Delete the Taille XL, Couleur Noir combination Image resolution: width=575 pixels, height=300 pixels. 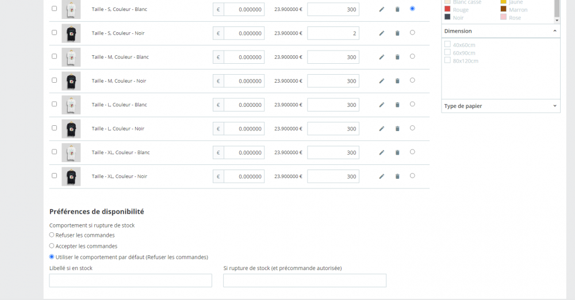coord(397,176)
